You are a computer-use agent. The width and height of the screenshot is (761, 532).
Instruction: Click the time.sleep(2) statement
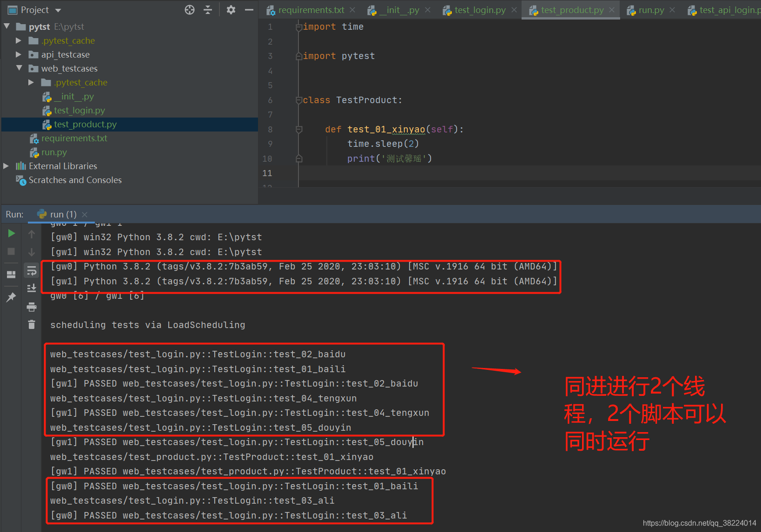[x=383, y=144]
